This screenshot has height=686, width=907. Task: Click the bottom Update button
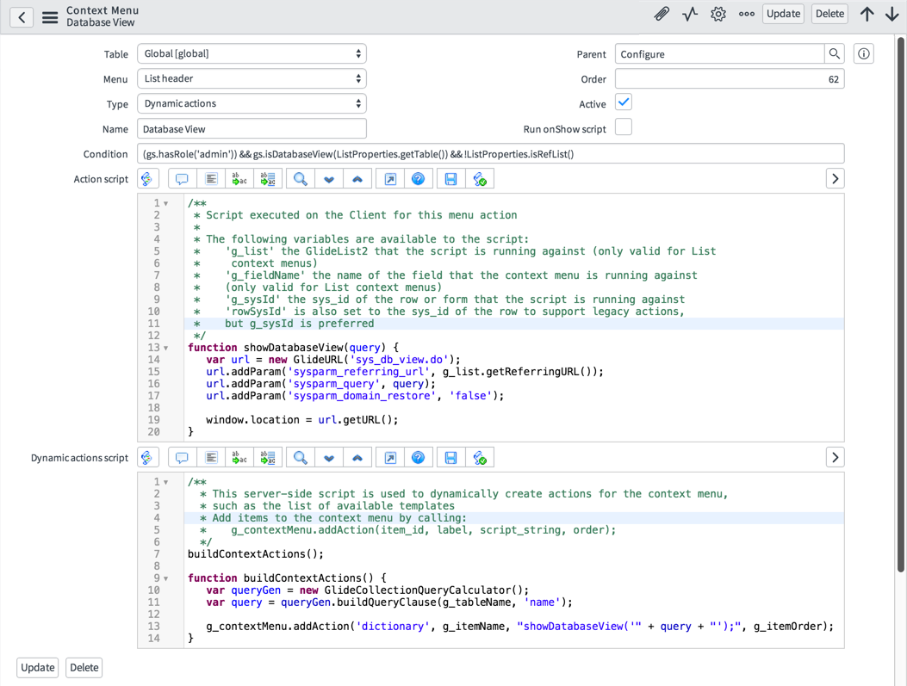coord(38,668)
